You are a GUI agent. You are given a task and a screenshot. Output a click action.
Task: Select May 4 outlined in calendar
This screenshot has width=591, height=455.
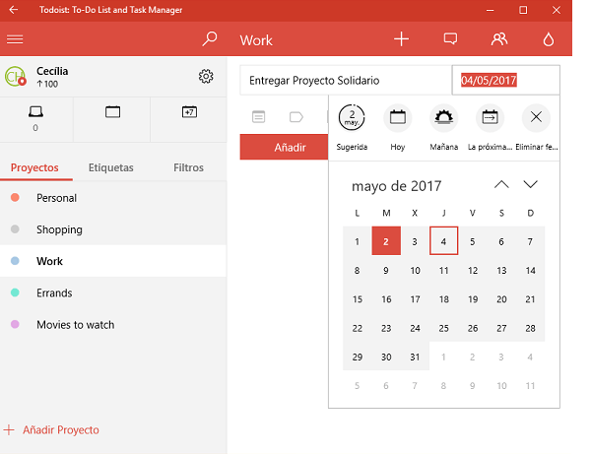[x=443, y=241]
